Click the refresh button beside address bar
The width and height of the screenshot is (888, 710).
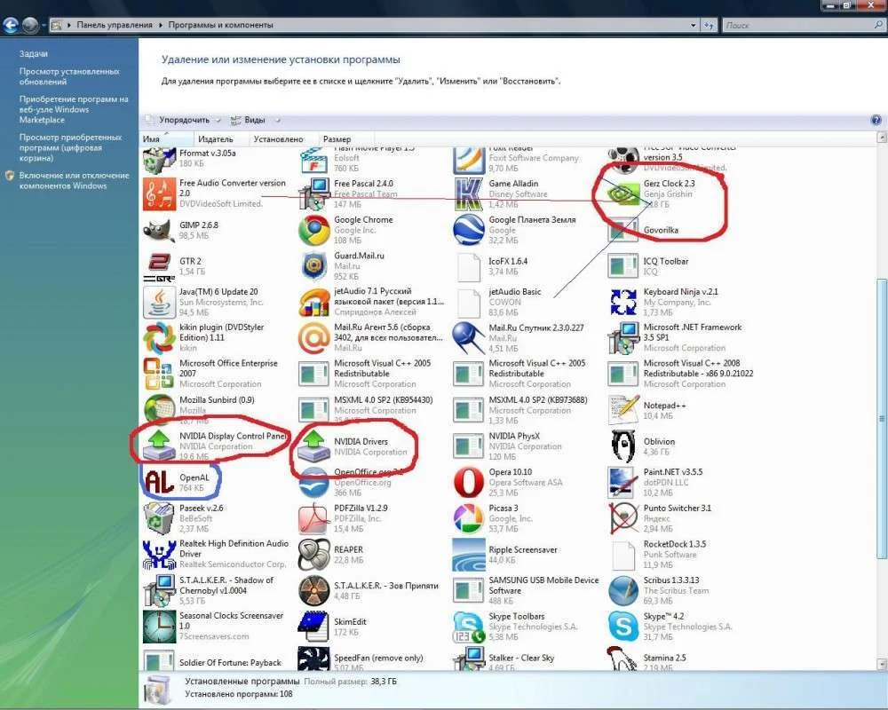pyautogui.click(x=709, y=25)
